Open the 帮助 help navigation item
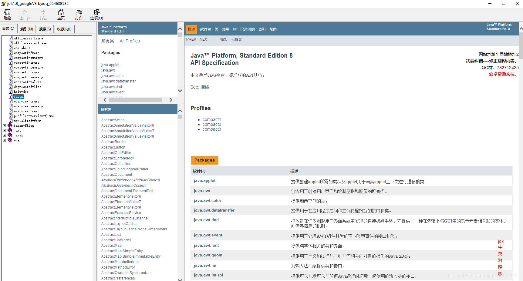523x281 pixels. [273, 29]
